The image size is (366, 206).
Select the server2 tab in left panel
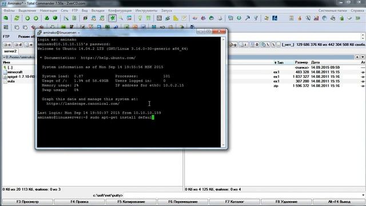click(10, 51)
